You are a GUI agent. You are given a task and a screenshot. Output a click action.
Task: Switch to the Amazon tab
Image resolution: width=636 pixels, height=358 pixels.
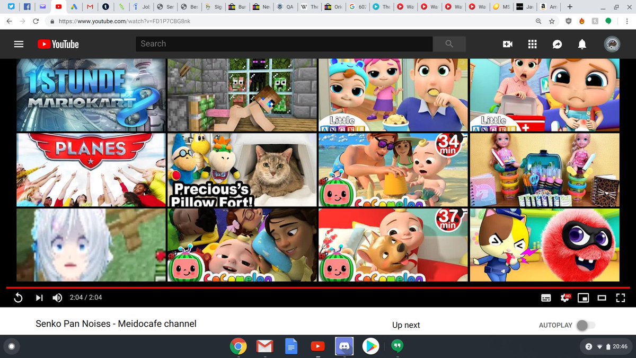point(548,7)
